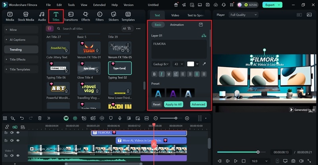This screenshot has width=318, height=165.
Task: Save text preset using the save icon
Action: pyautogui.click(x=201, y=25)
